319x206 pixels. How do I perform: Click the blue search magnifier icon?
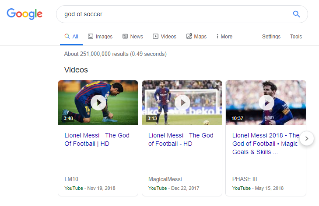[x=296, y=14]
